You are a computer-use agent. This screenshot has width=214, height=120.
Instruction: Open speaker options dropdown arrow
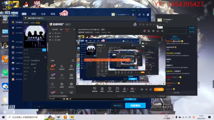coord(135,89)
